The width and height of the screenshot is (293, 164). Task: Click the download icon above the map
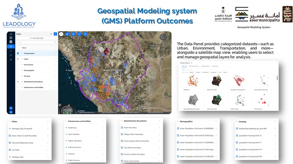click(79, 34)
